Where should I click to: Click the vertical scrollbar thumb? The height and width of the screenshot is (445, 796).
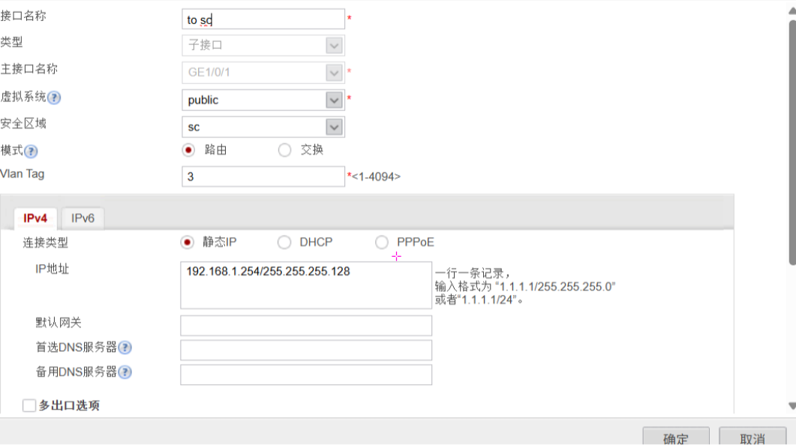click(x=792, y=143)
